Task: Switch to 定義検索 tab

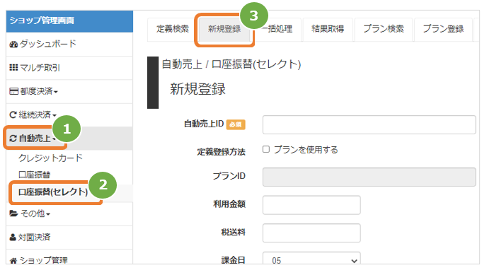Action: pos(173,29)
